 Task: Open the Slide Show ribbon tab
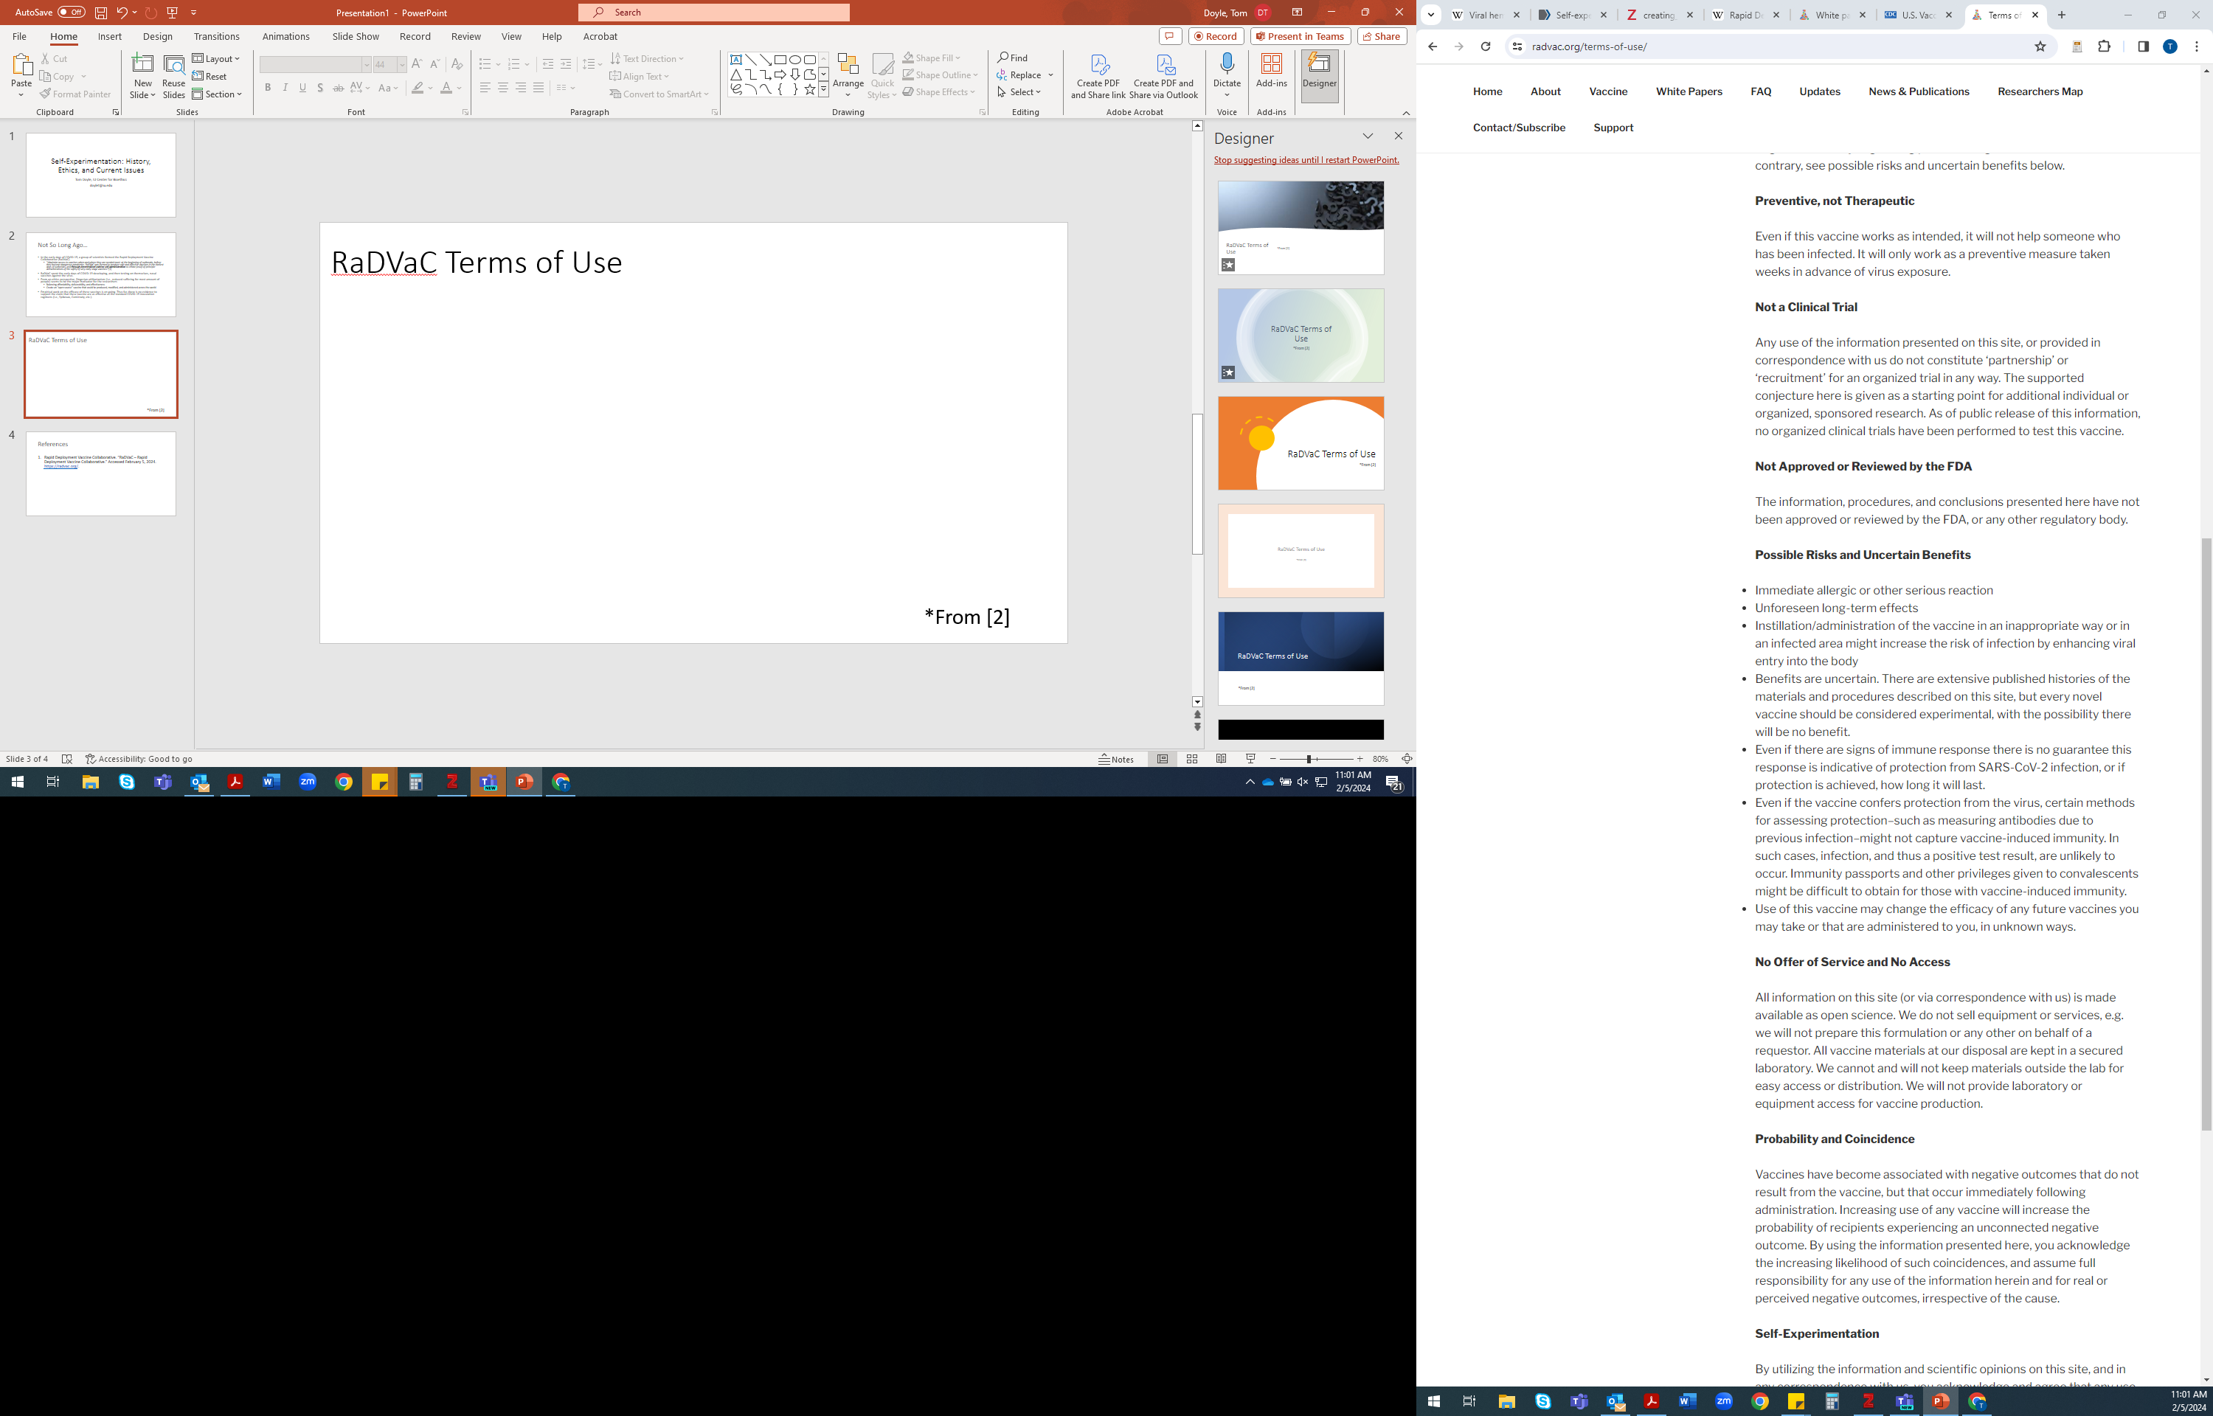[355, 37]
